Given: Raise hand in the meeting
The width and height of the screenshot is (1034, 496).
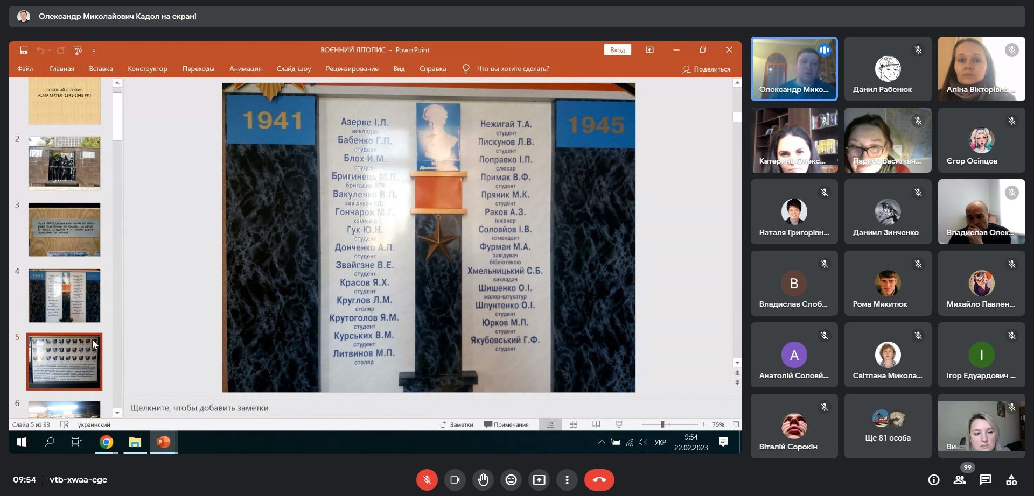Looking at the screenshot, I should point(483,480).
